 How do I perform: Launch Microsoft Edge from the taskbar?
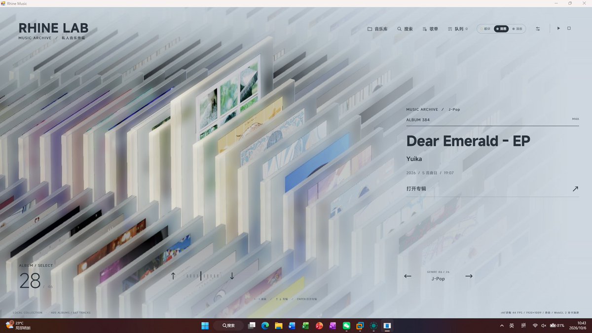265,326
